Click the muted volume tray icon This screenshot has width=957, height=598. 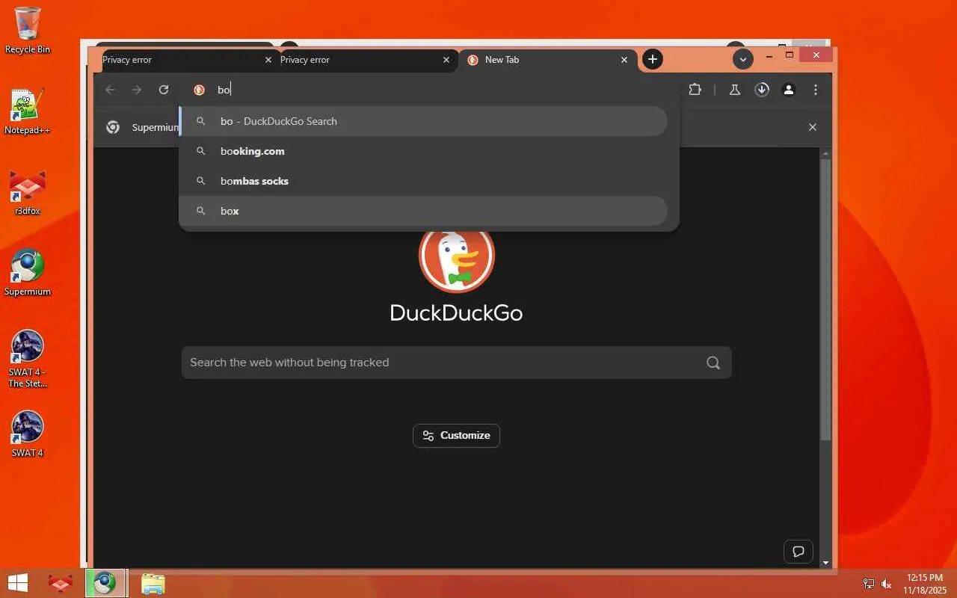887,584
